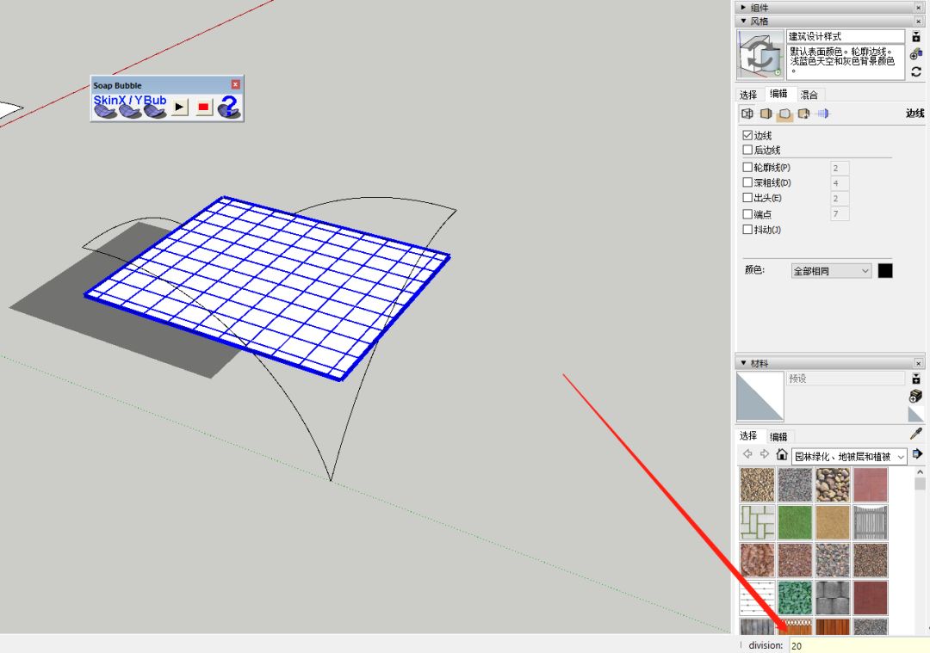Screen dimensions: 930x653
Task: Go forward in the materials browser
Action: pos(764,454)
